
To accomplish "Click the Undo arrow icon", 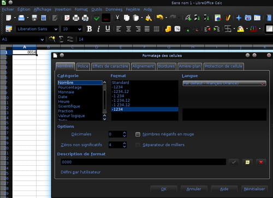I will [160, 17].
